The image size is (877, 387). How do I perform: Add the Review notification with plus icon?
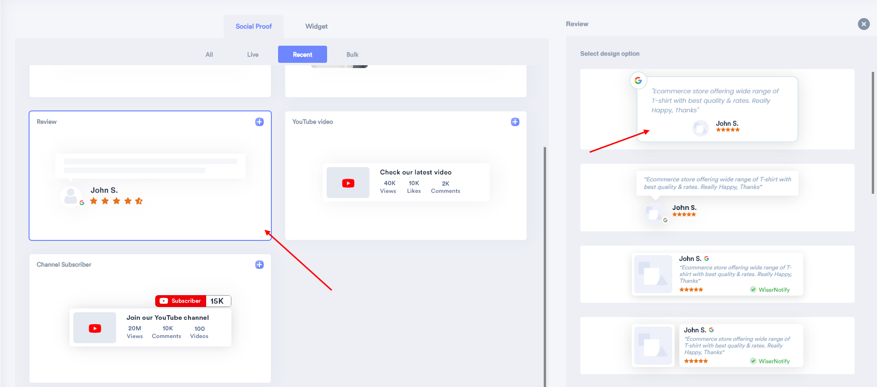(x=259, y=122)
